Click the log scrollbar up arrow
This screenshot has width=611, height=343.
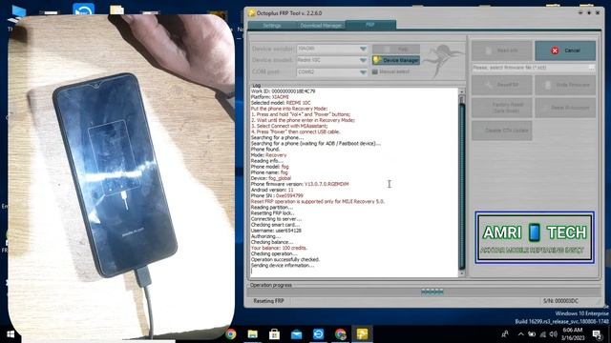[x=462, y=91]
